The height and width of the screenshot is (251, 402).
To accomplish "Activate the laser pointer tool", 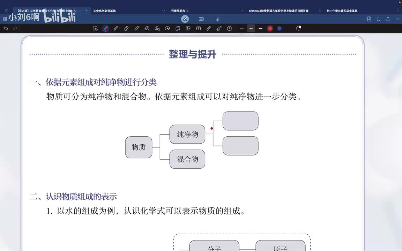I will (x=219, y=29).
